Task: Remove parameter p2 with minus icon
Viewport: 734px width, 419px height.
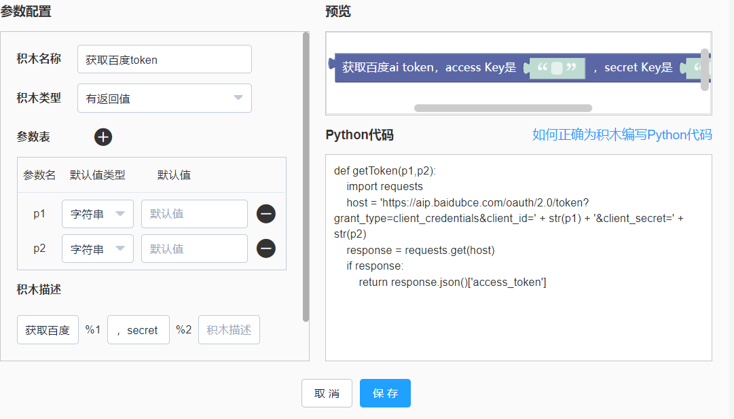Action: click(266, 249)
